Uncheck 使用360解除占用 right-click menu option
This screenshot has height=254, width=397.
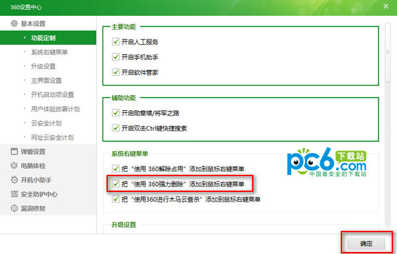116,169
